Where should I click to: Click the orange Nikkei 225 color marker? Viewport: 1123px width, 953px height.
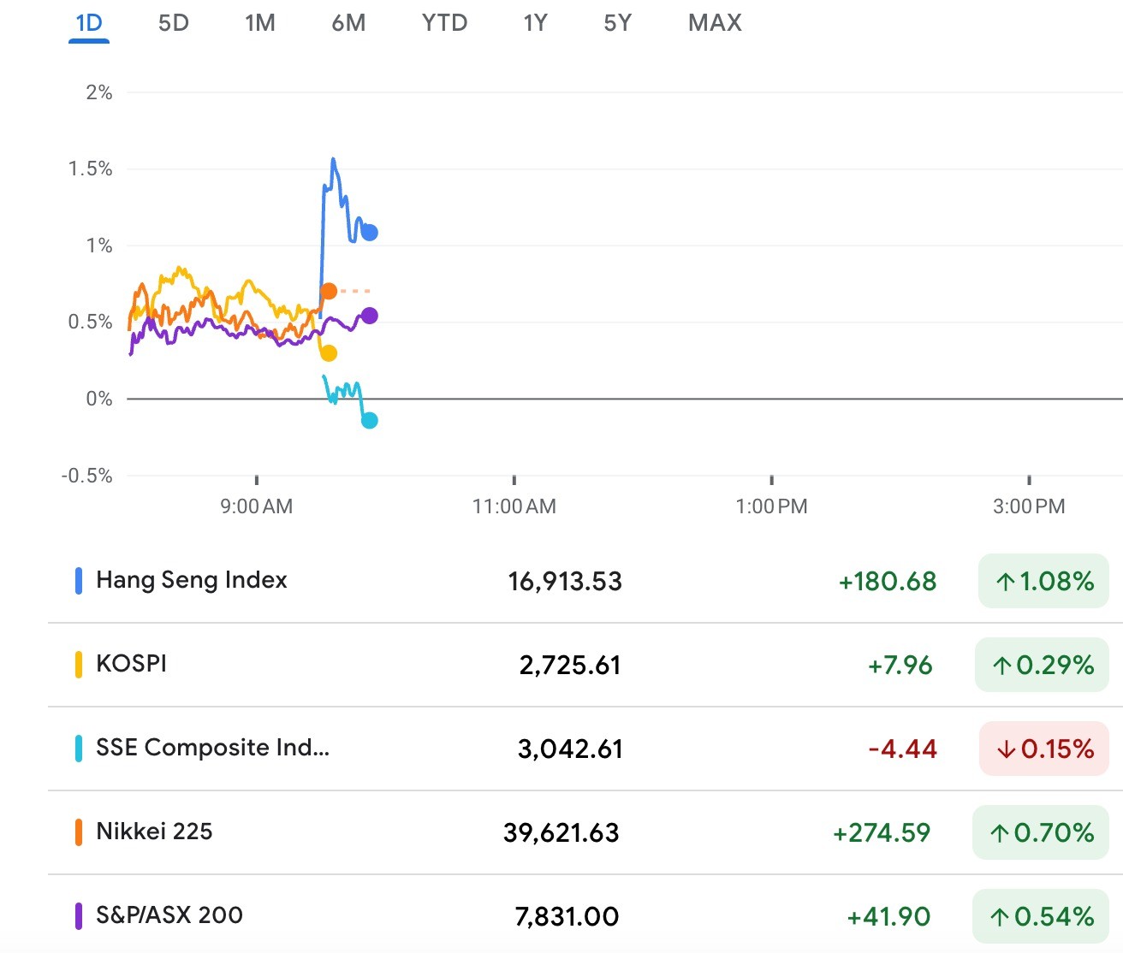[x=79, y=832]
